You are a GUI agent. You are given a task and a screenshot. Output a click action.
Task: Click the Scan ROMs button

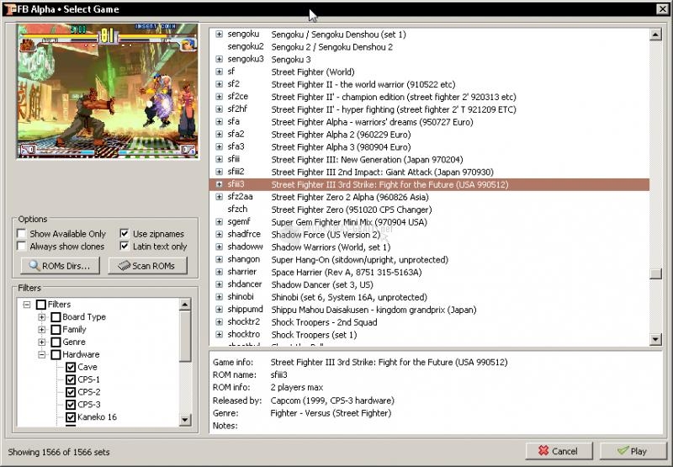148,266
